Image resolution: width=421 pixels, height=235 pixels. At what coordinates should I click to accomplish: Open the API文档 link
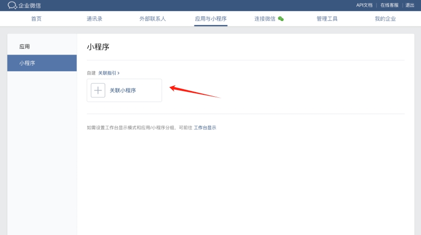click(x=365, y=5)
